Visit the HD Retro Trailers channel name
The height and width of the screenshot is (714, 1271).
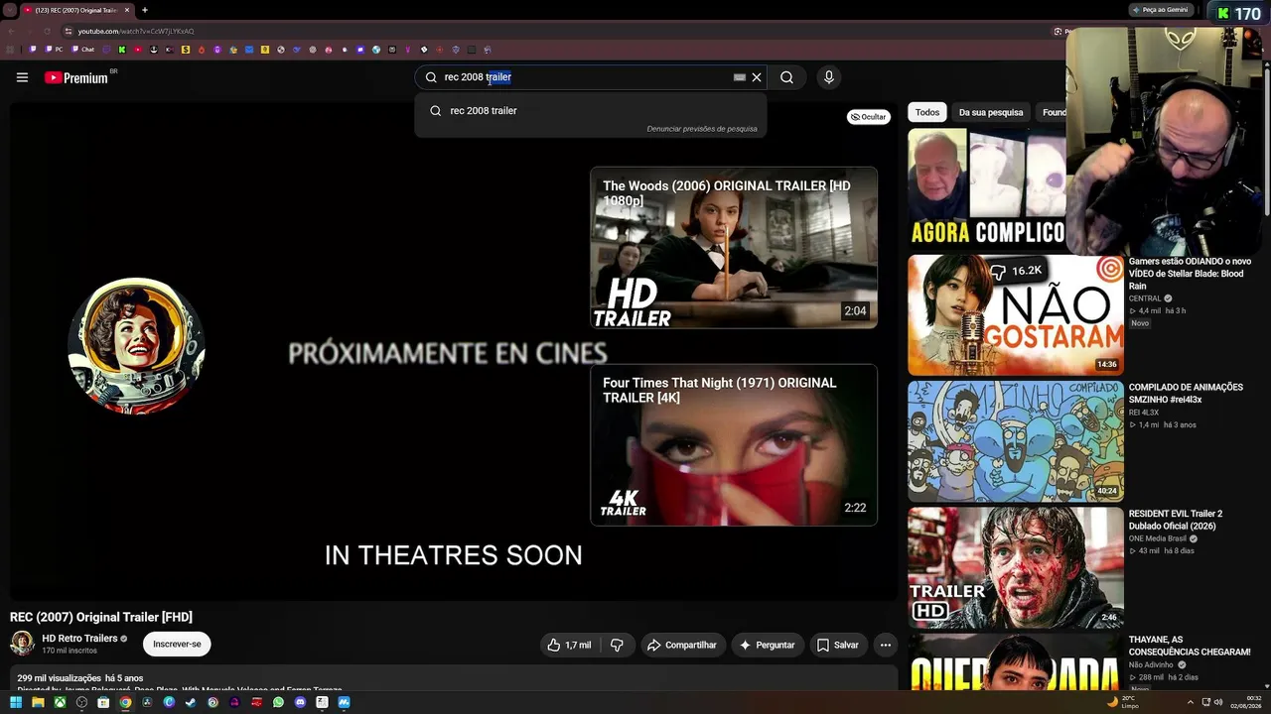(79, 639)
